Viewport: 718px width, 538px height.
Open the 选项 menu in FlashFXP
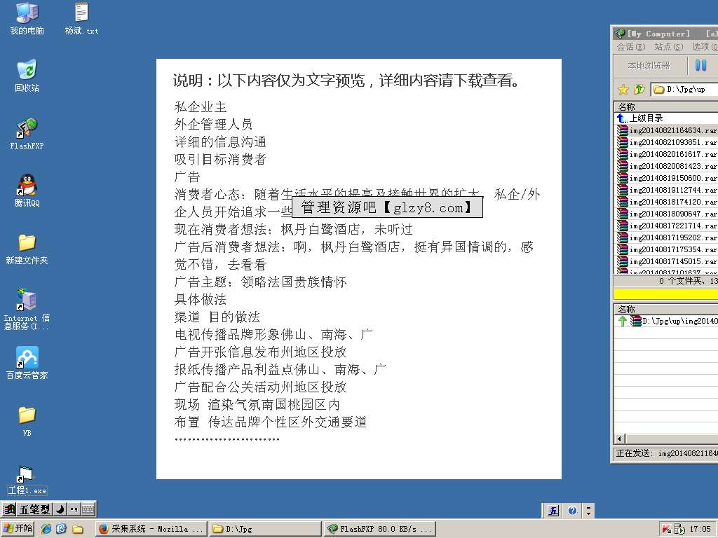click(705, 47)
